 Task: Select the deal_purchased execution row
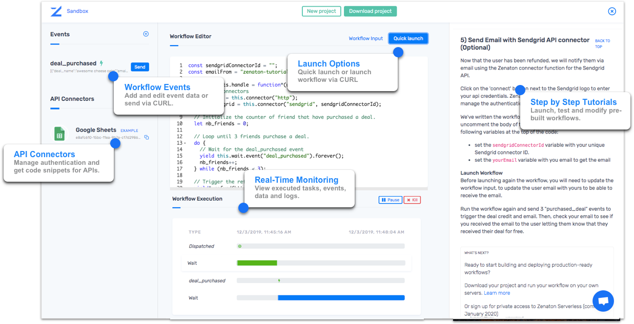[x=296, y=280]
